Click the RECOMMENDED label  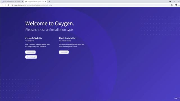tap(30, 41)
